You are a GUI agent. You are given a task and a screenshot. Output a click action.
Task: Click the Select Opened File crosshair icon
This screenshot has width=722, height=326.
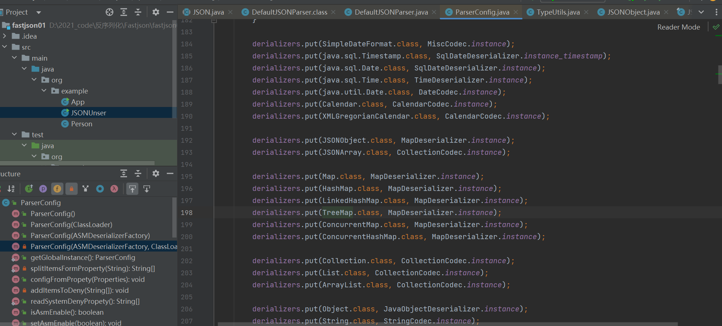(110, 12)
